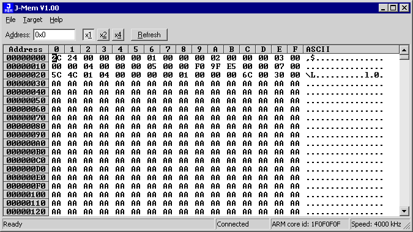Click row address 000000C0

tap(26, 161)
